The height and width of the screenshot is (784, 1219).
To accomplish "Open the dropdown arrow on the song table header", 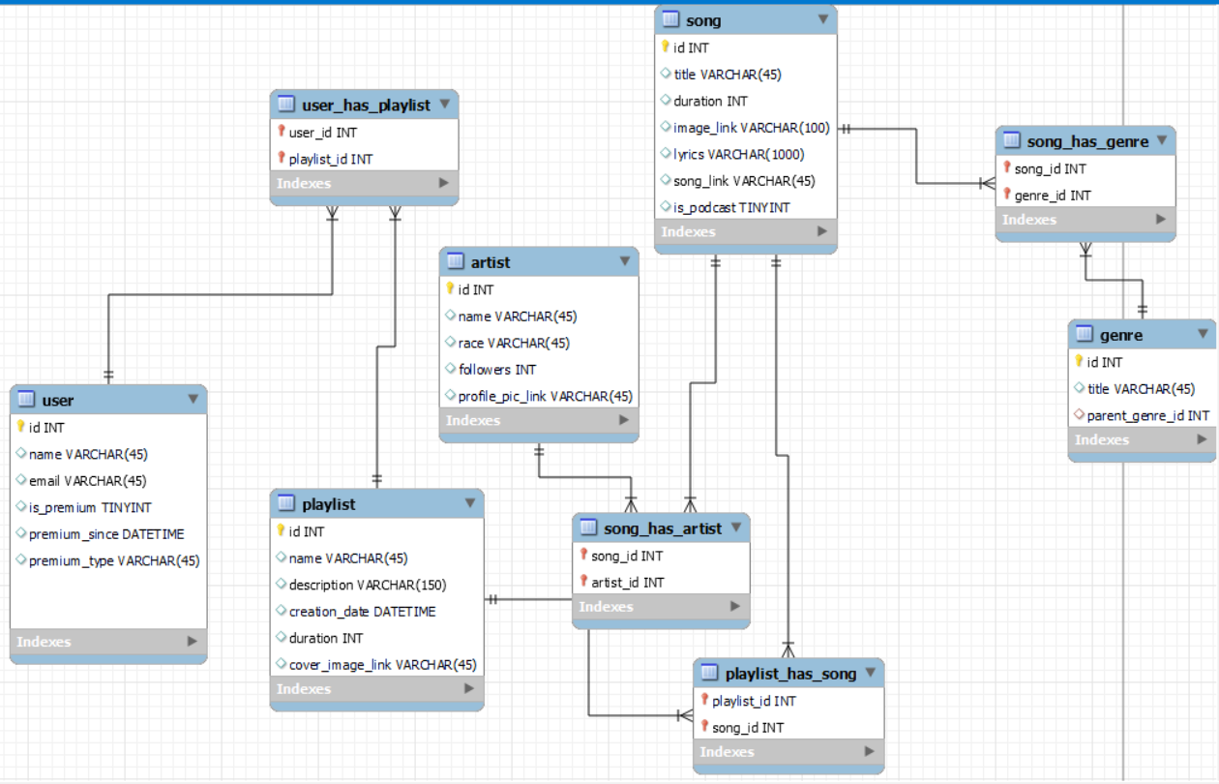I will click(x=823, y=19).
